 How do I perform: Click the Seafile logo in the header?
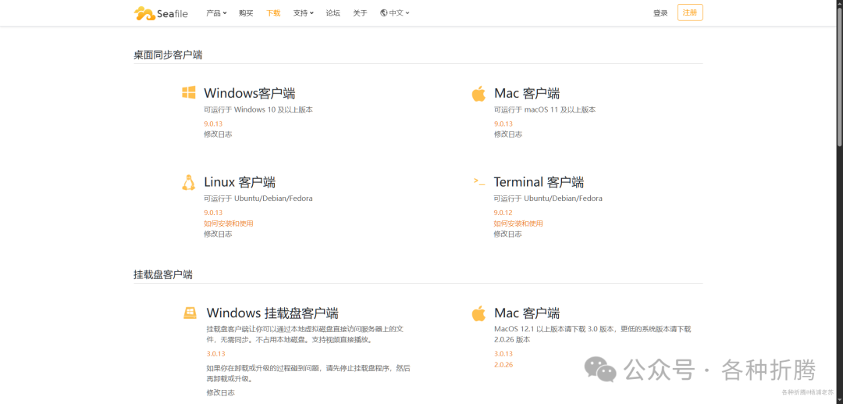[161, 13]
